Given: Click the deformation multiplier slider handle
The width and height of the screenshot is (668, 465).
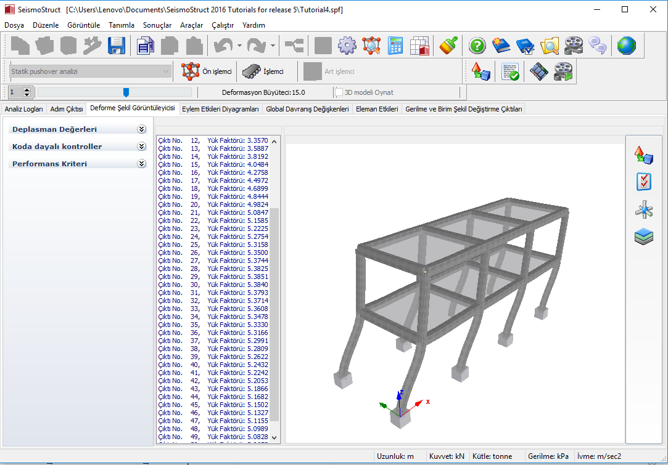Looking at the screenshot, I should (x=126, y=92).
